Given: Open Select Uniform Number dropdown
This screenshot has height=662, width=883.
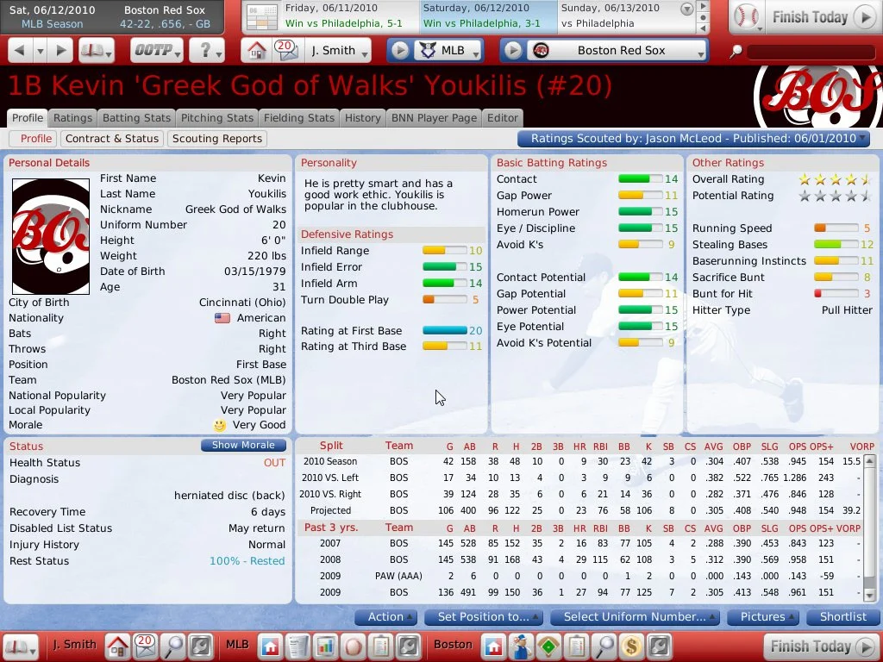Looking at the screenshot, I should (x=635, y=617).
